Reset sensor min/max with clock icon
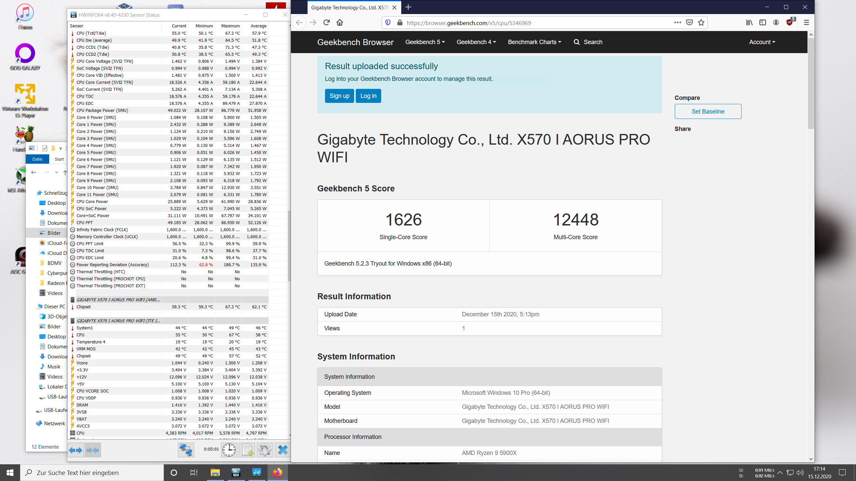 click(x=229, y=450)
